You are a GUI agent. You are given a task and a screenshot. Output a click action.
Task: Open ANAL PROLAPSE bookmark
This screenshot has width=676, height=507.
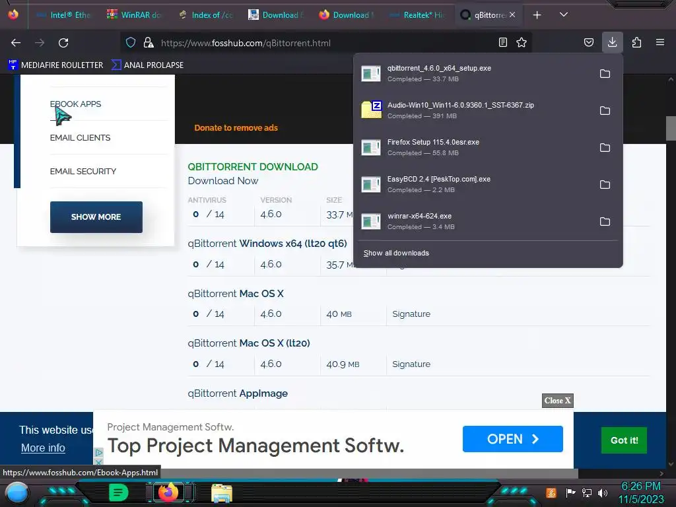tap(147, 65)
